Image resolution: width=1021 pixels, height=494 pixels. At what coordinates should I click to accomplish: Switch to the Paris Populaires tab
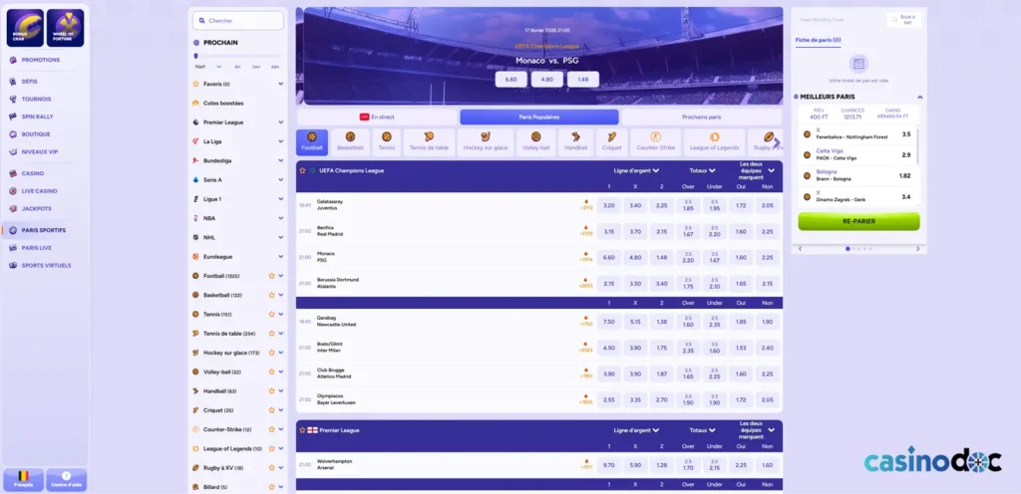click(539, 117)
